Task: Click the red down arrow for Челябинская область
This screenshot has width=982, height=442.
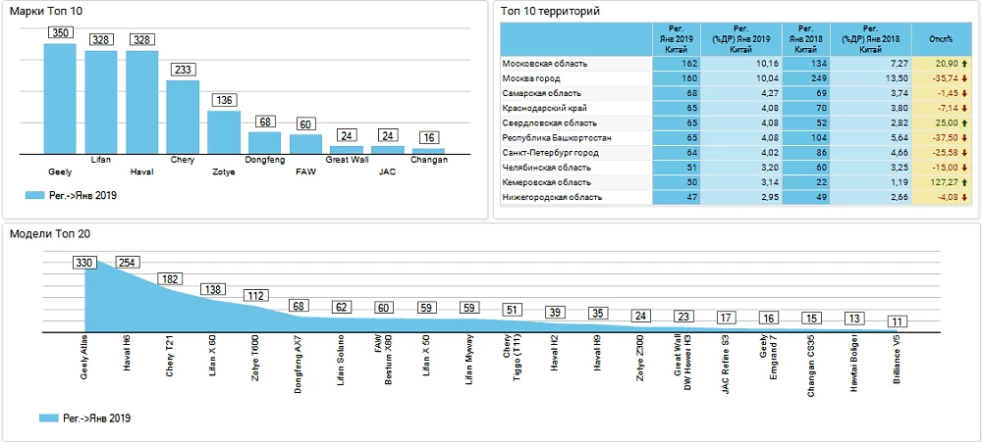Action: pos(963,169)
